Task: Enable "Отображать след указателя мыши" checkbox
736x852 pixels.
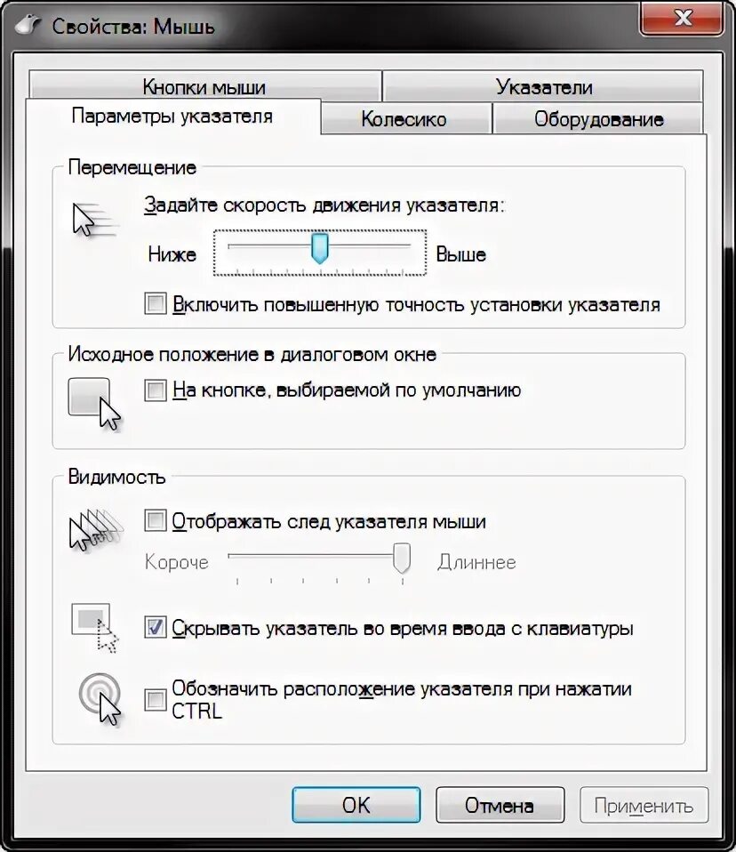Action: click(x=155, y=520)
